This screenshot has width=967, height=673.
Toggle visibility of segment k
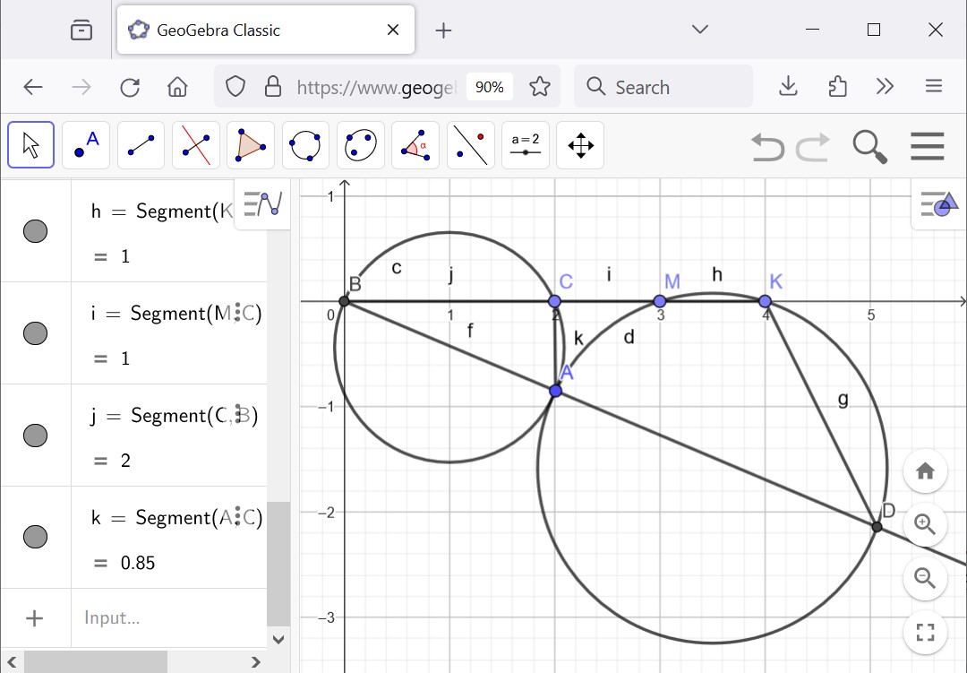pyautogui.click(x=35, y=537)
